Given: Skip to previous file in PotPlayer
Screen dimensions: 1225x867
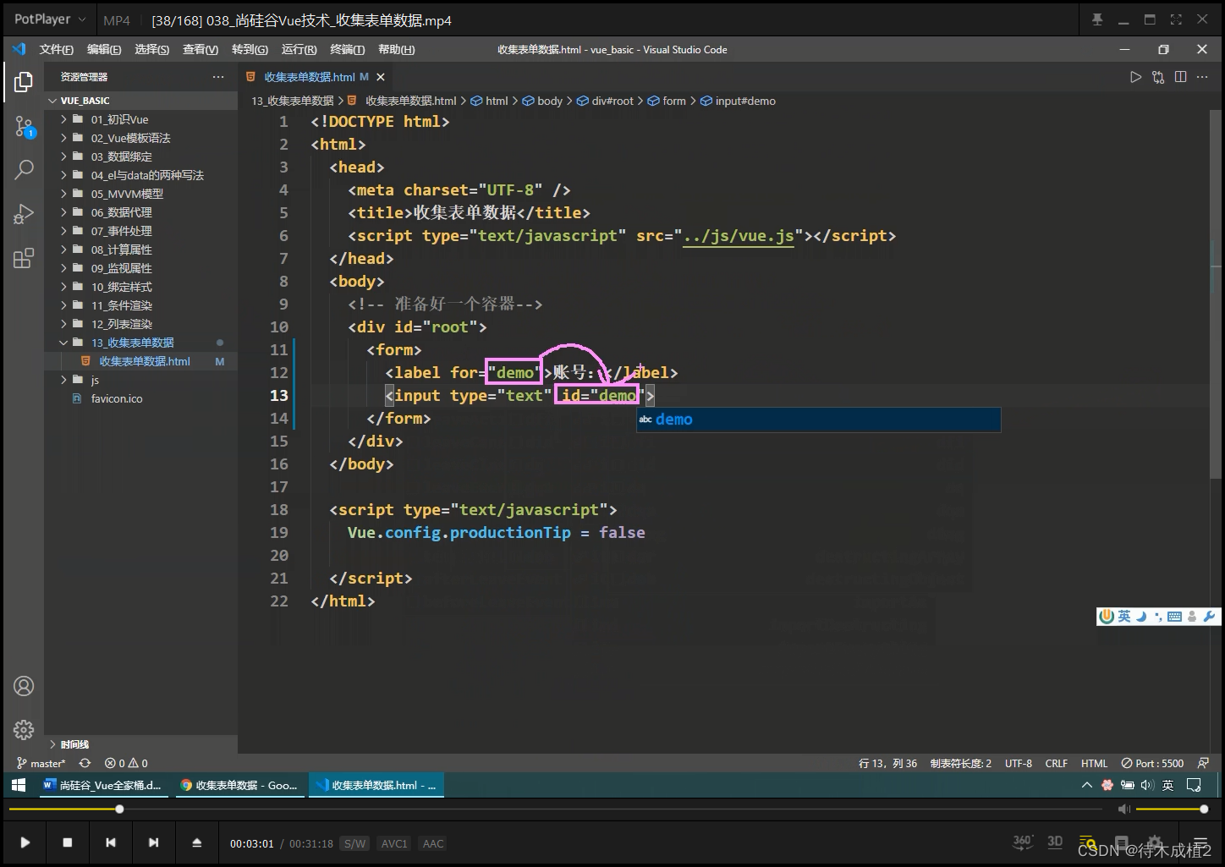Looking at the screenshot, I should coord(111,842).
